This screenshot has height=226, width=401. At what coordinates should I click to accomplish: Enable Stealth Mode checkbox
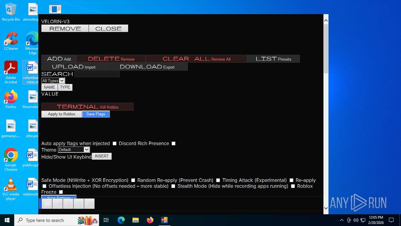[x=293, y=186]
